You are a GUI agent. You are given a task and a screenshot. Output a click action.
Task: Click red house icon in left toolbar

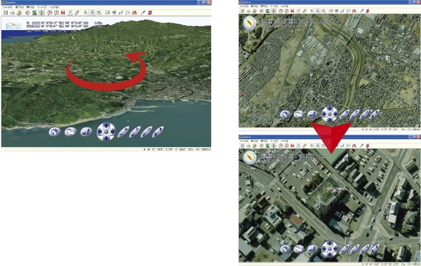135,13
